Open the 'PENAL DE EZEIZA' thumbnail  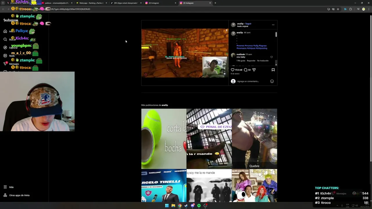tap(209, 139)
